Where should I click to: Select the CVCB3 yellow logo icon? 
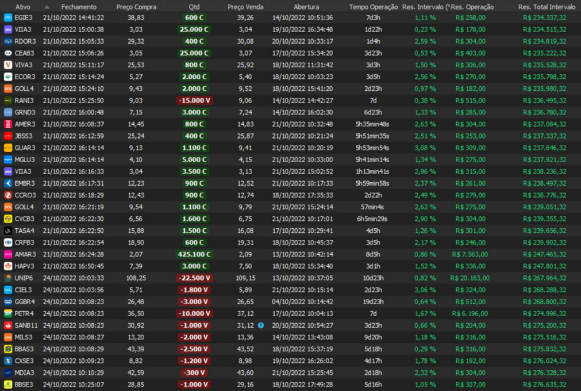click(x=8, y=219)
